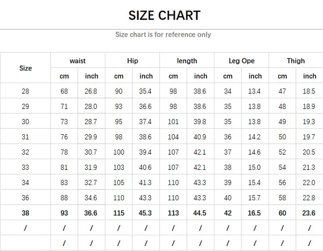Click the waist column header

[78, 61]
